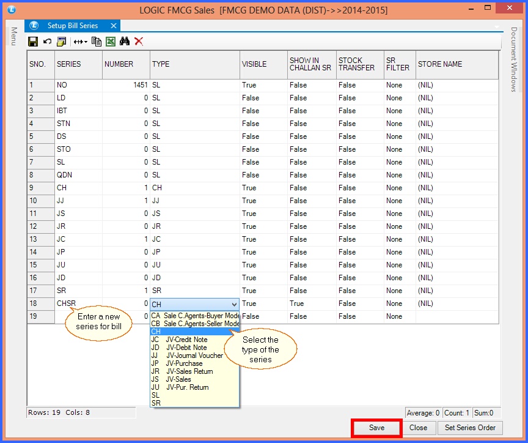Click the NUMBER column header
The height and width of the screenshot is (443, 528).
[x=127, y=64]
